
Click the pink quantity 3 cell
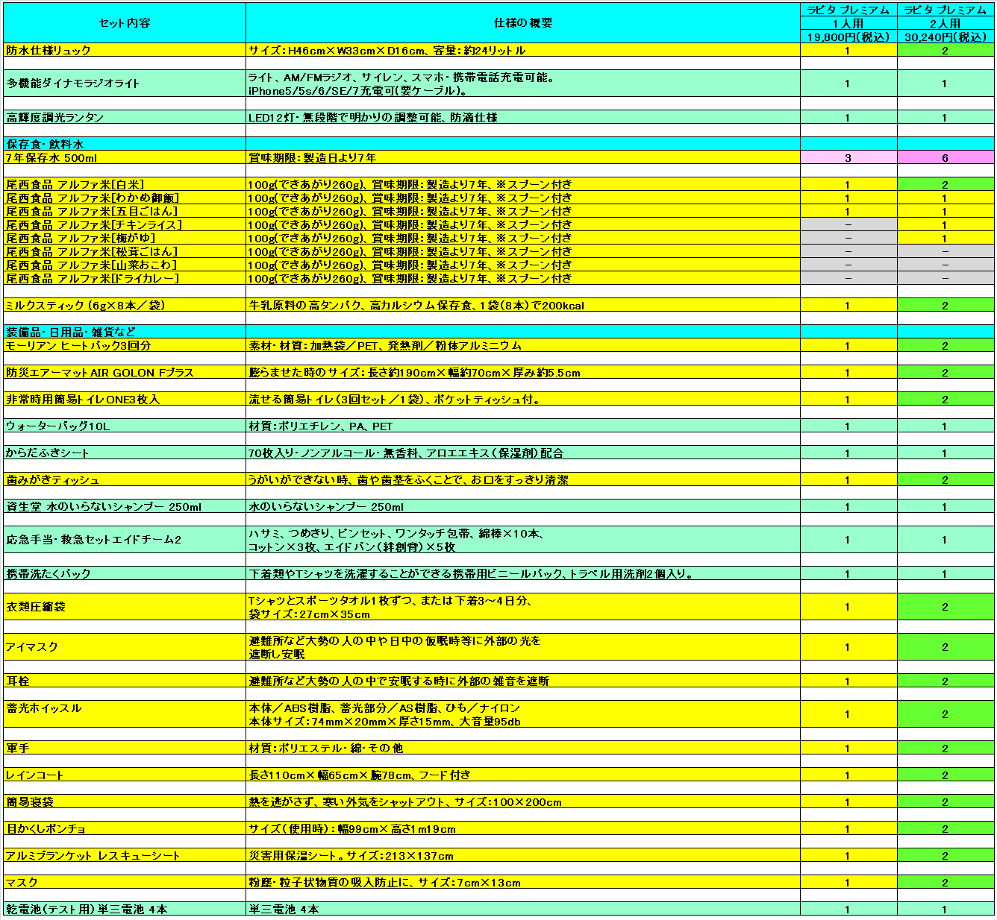[848, 158]
